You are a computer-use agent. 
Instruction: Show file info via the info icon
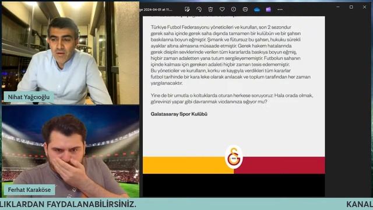click(234, 9)
